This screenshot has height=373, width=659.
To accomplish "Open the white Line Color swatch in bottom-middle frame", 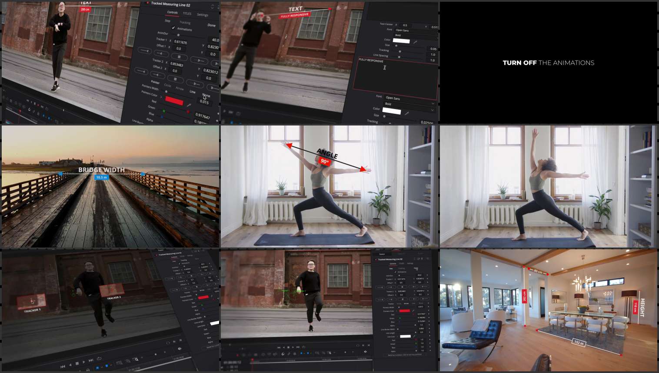I will point(405,336).
